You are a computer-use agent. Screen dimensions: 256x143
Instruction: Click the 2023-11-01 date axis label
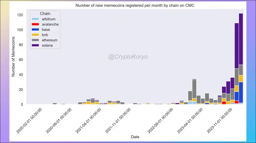219,121
